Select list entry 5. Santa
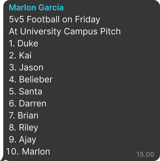 (25, 91)
